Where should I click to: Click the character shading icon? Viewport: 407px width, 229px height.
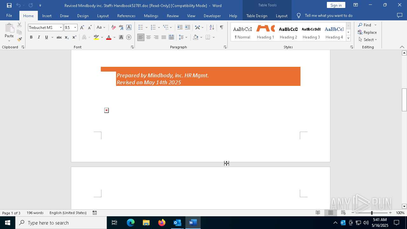pos(121,38)
